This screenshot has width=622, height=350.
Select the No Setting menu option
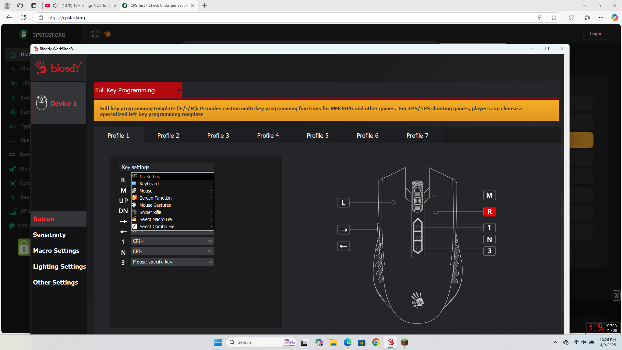[172, 177]
